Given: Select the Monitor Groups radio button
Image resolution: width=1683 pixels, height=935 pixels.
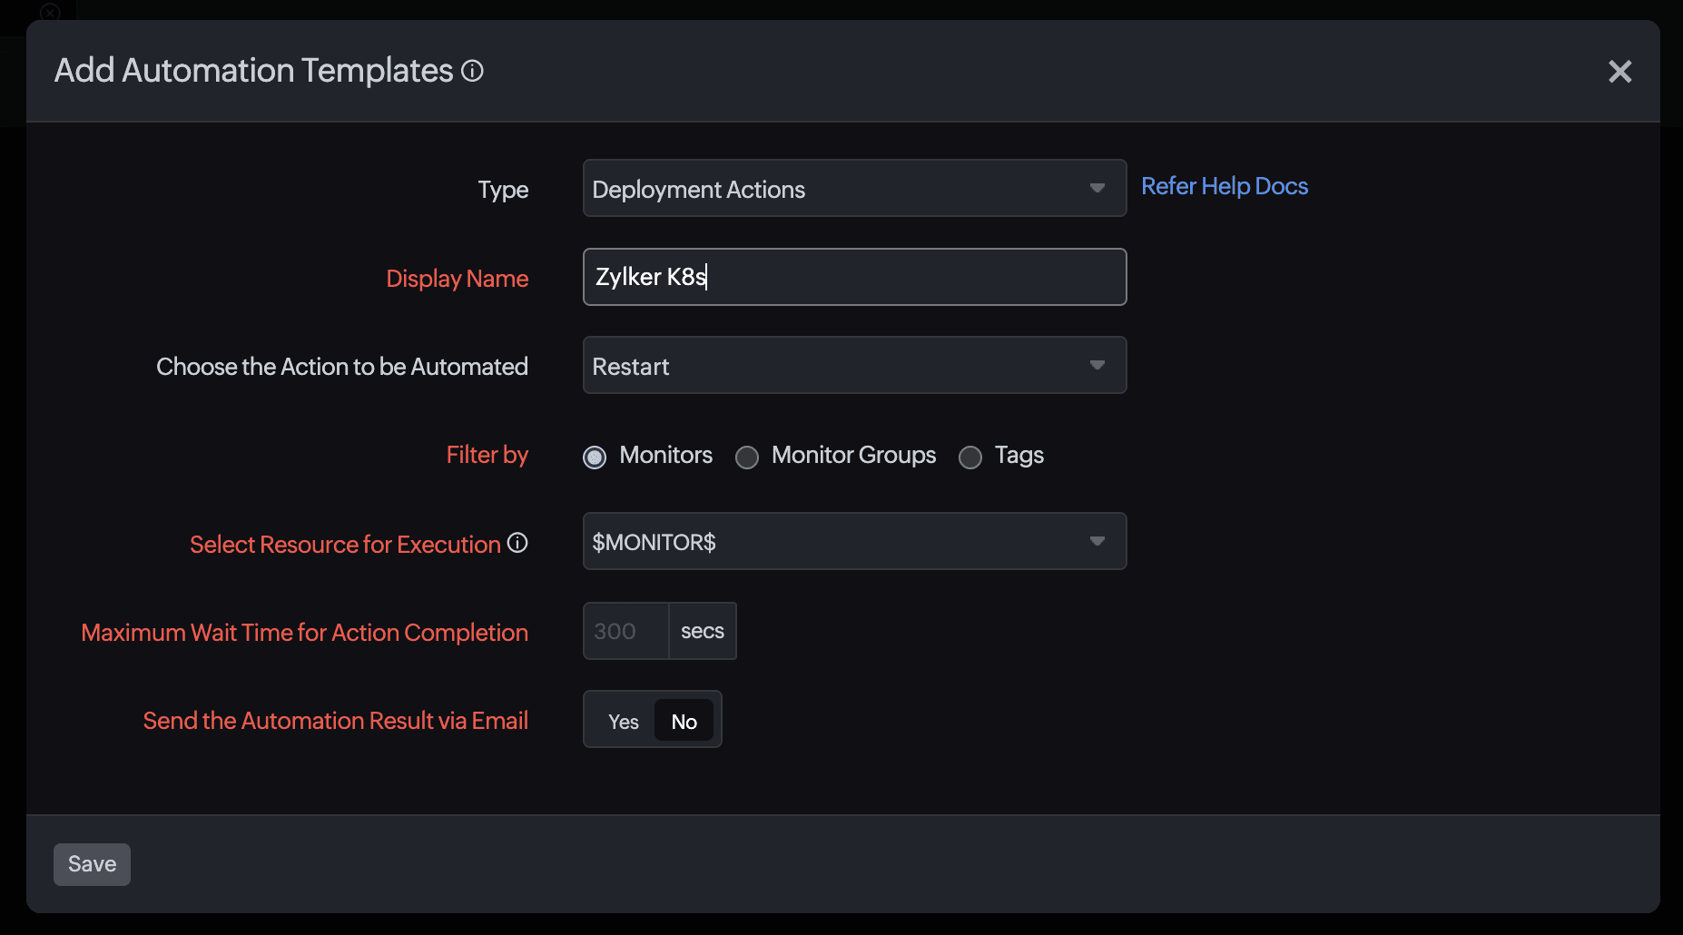Looking at the screenshot, I should (x=747, y=457).
